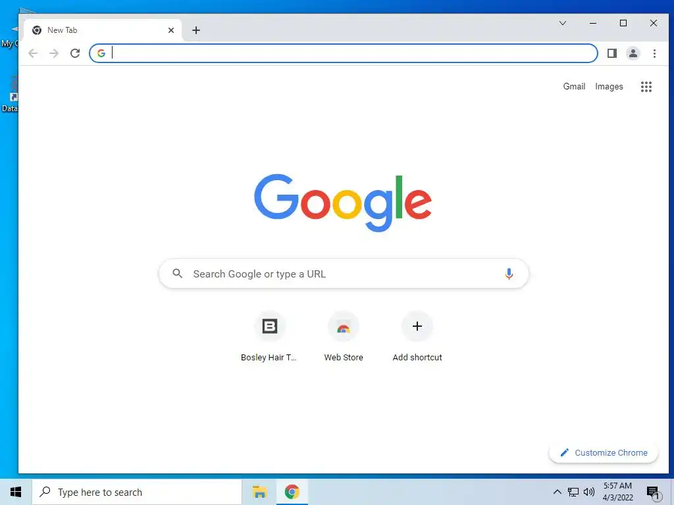Image resolution: width=674 pixels, height=505 pixels.
Task: Expand the tab search chevron
Action: pyautogui.click(x=562, y=23)
